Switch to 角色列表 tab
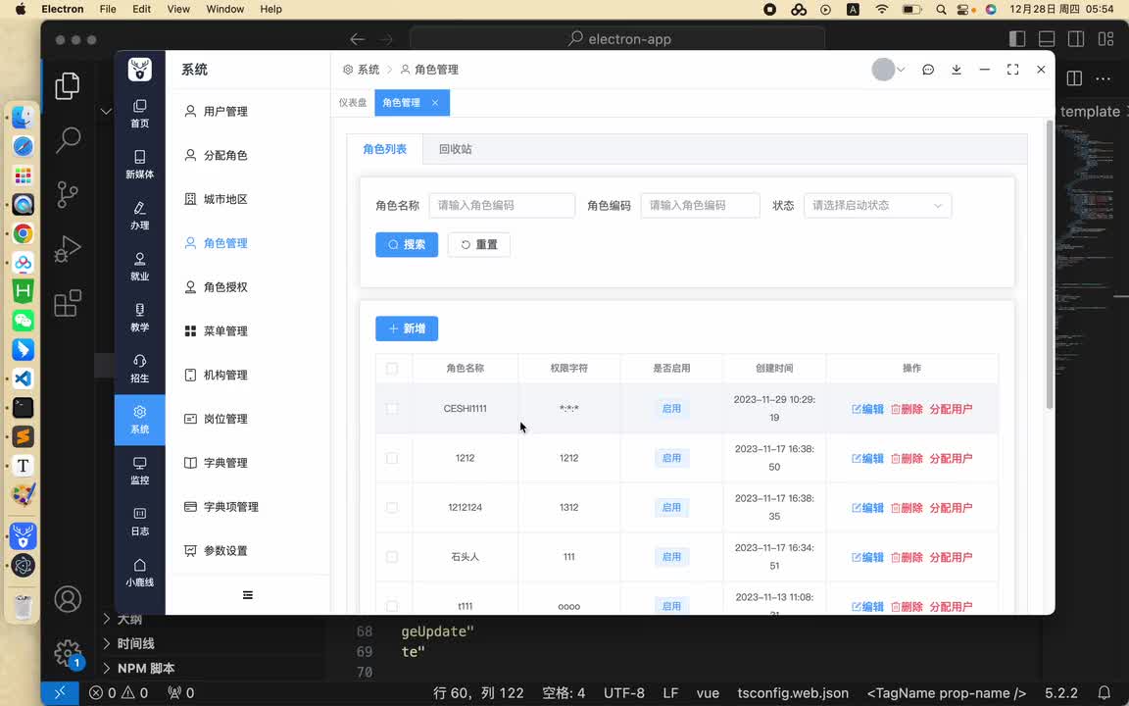The width and height of the screenshot is (1129, 706). click(x=384, y=149)
